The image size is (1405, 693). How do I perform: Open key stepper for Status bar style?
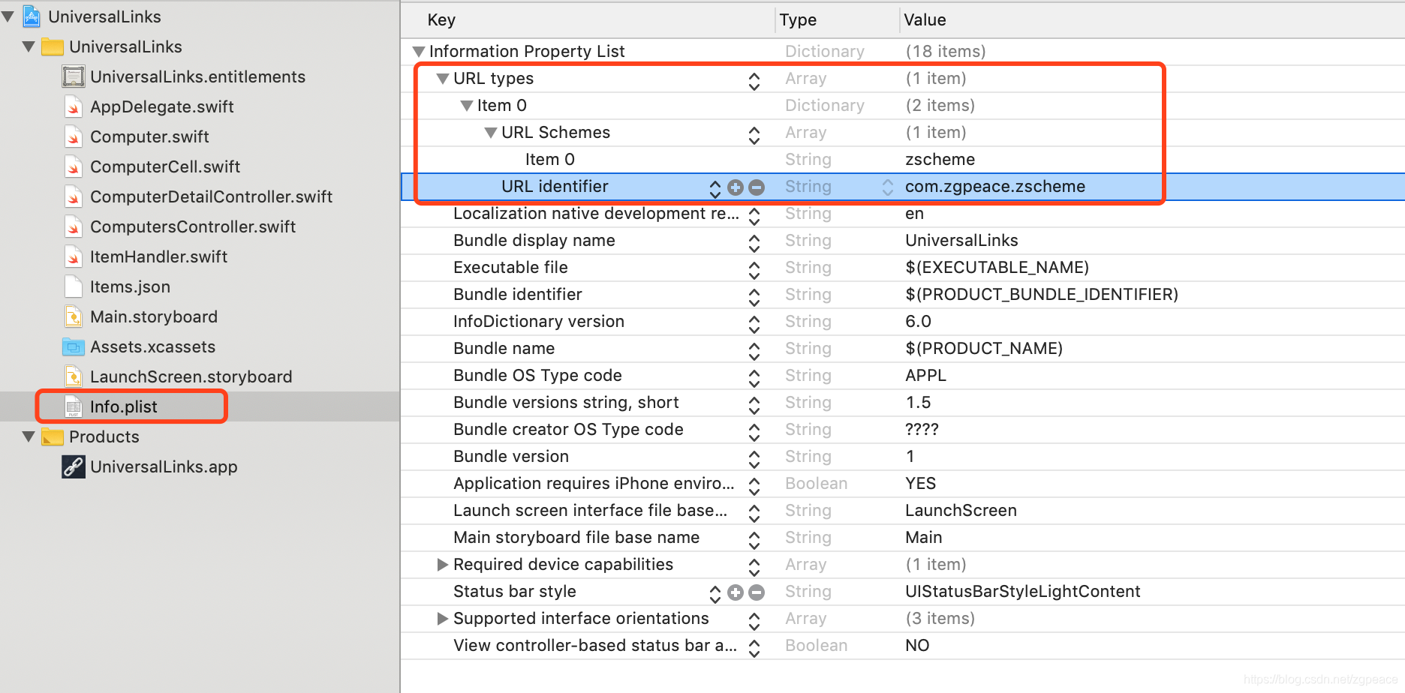(x=715, y=594)
